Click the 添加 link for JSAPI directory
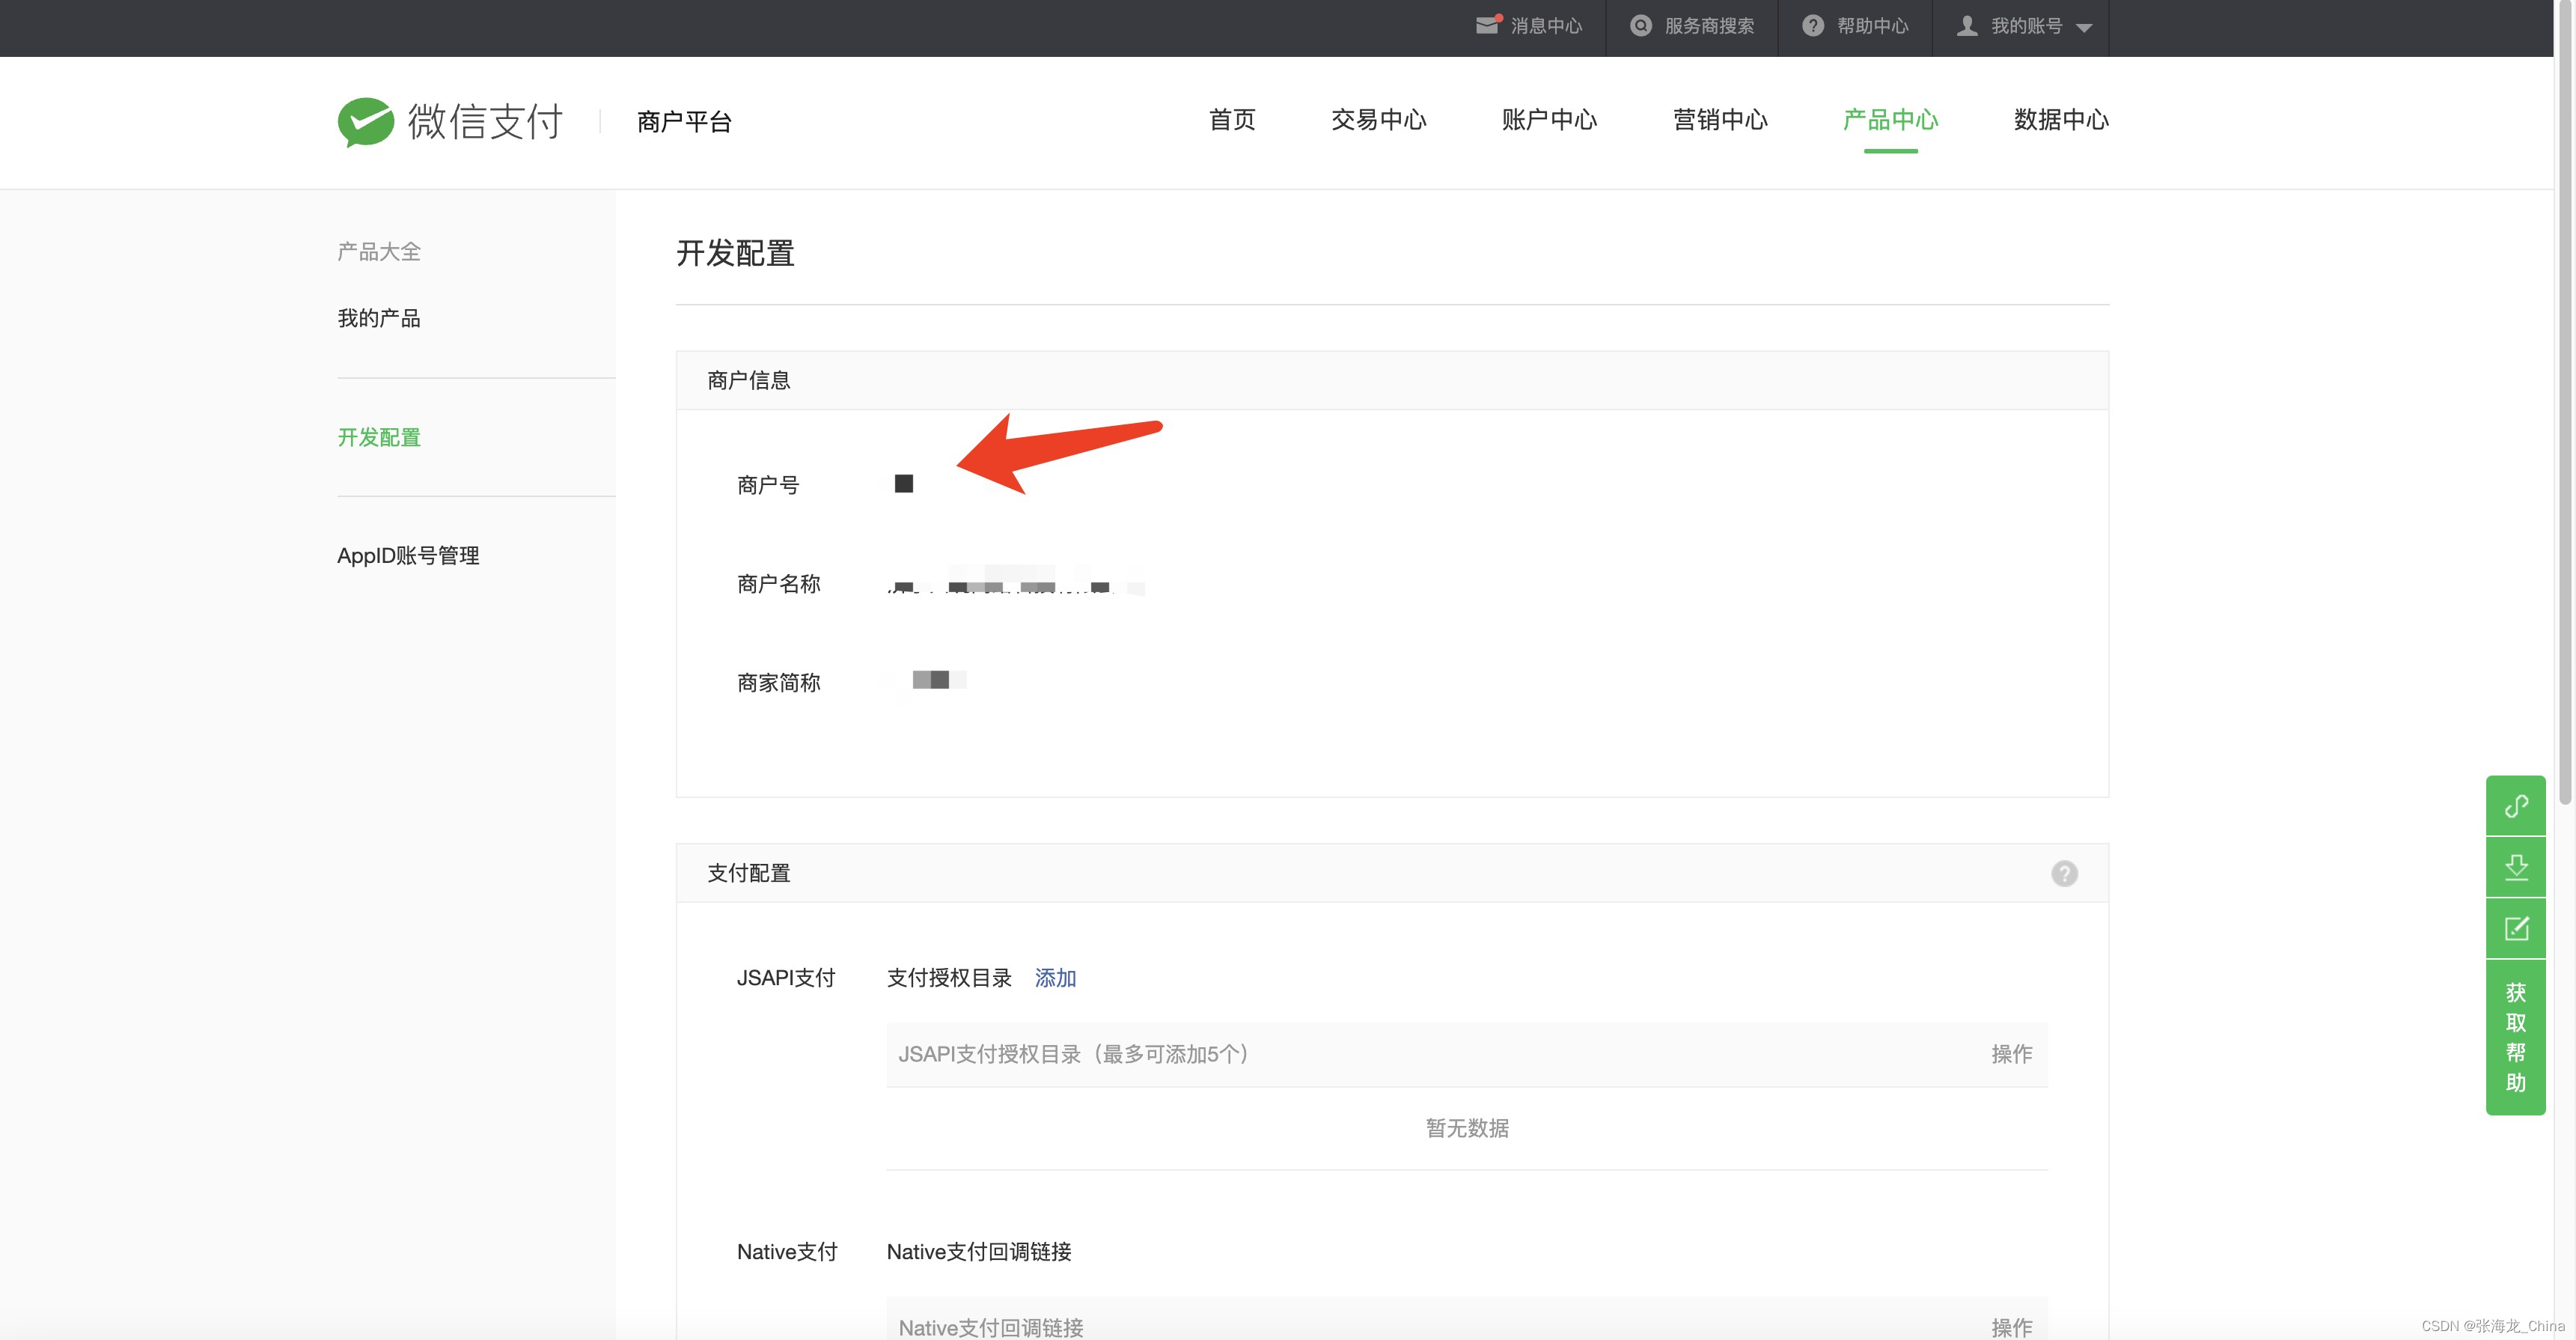 pyautogui.click(x=1055, y=977)
